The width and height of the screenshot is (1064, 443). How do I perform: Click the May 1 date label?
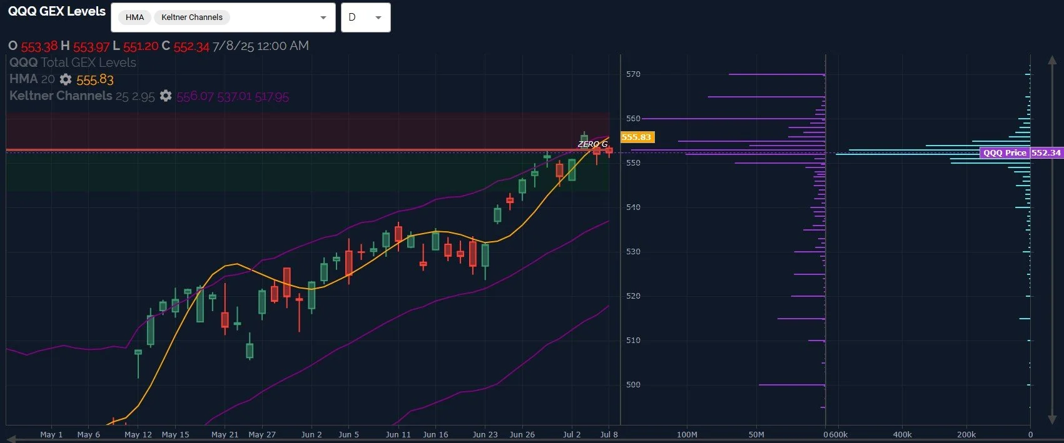pos(51,434)
